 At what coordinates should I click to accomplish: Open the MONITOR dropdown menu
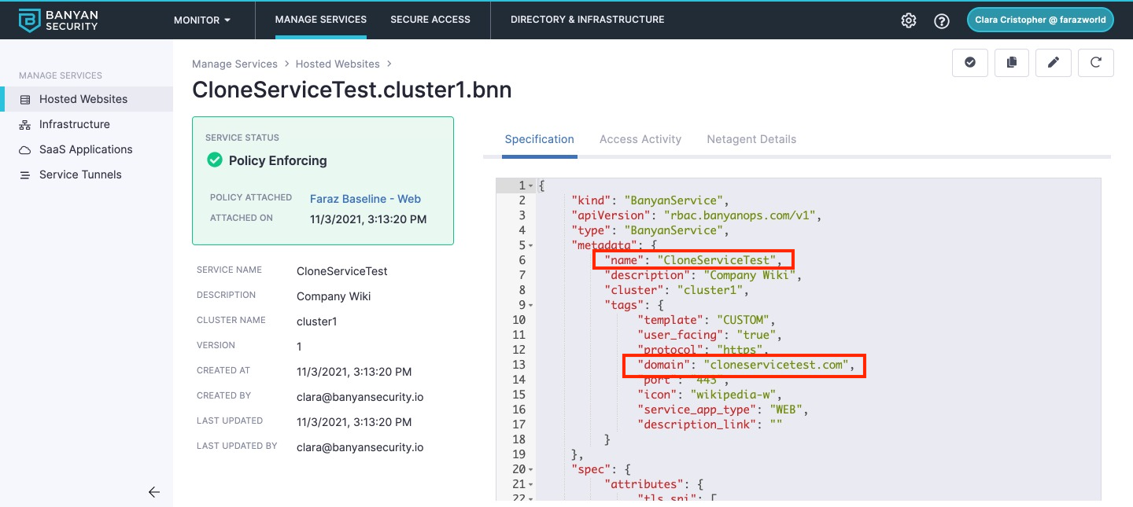tap(202, 20)
